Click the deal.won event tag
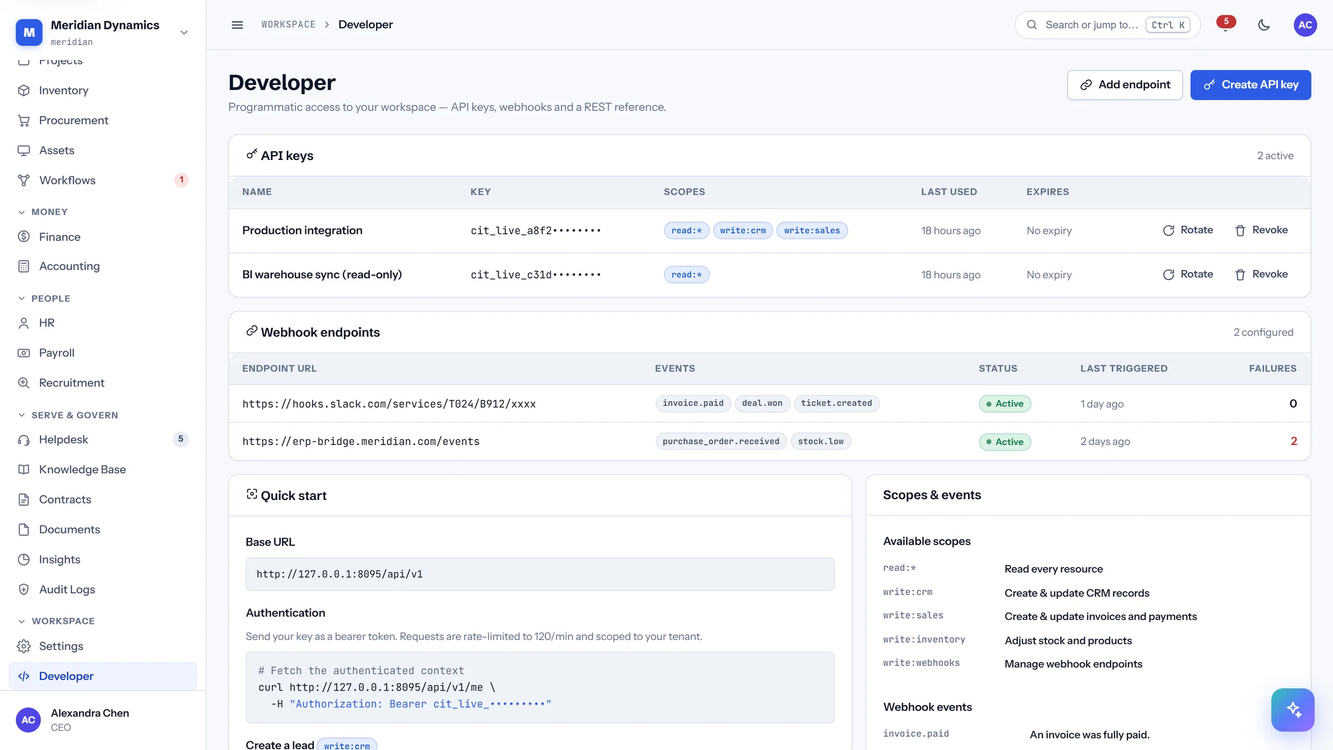 click(762, 403)
